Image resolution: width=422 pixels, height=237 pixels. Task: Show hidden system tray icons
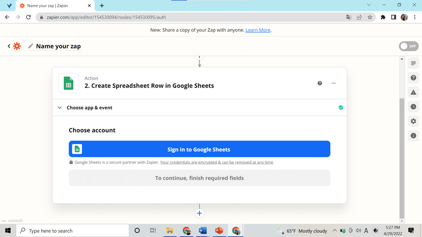coord(334,231)
